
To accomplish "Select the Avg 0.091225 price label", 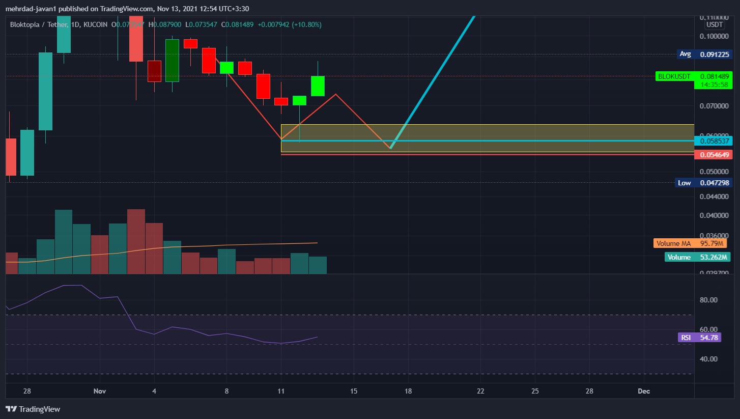I will click(704, 54).
